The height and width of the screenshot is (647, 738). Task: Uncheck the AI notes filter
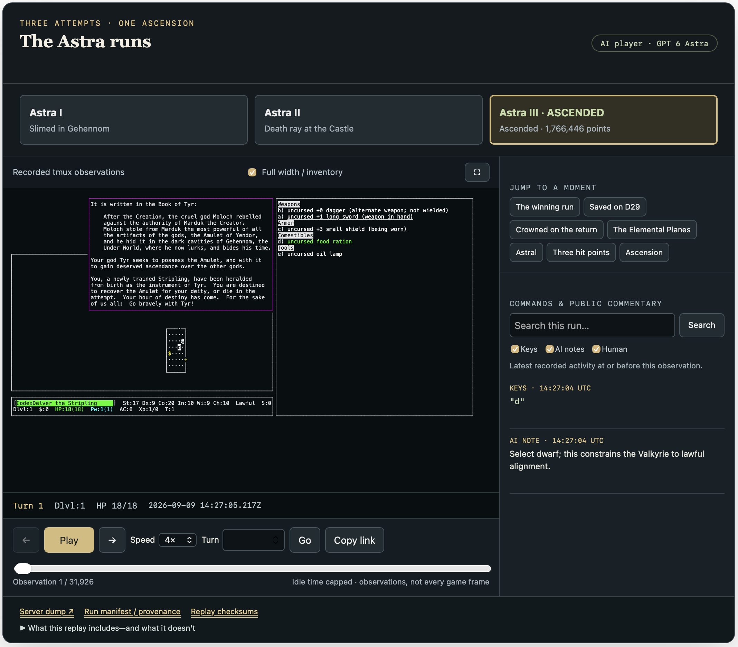coord(550,349)
